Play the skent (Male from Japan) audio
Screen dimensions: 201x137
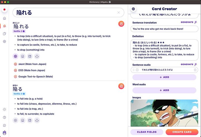(x=15, y=64)
